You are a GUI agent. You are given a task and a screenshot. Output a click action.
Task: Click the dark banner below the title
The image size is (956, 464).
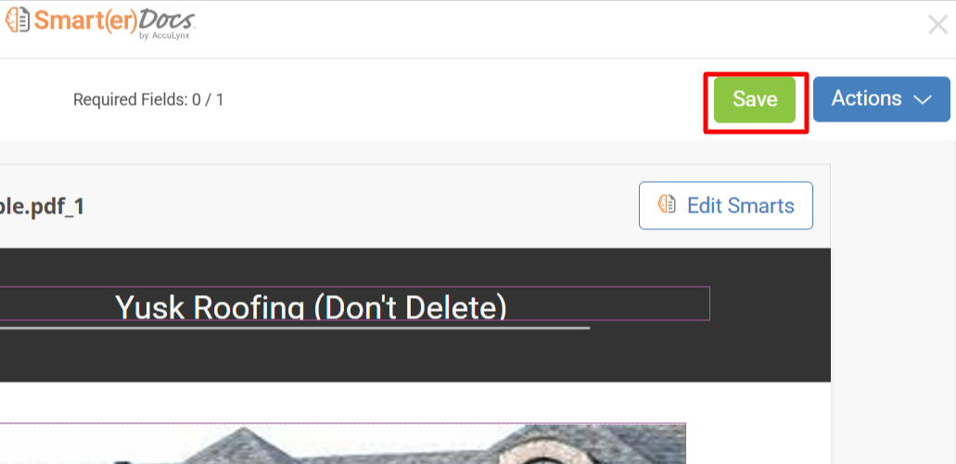coord(415,357)
